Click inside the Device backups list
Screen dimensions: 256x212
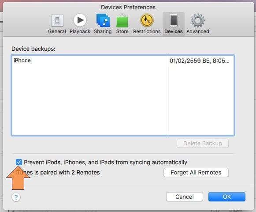click(123, 95)
